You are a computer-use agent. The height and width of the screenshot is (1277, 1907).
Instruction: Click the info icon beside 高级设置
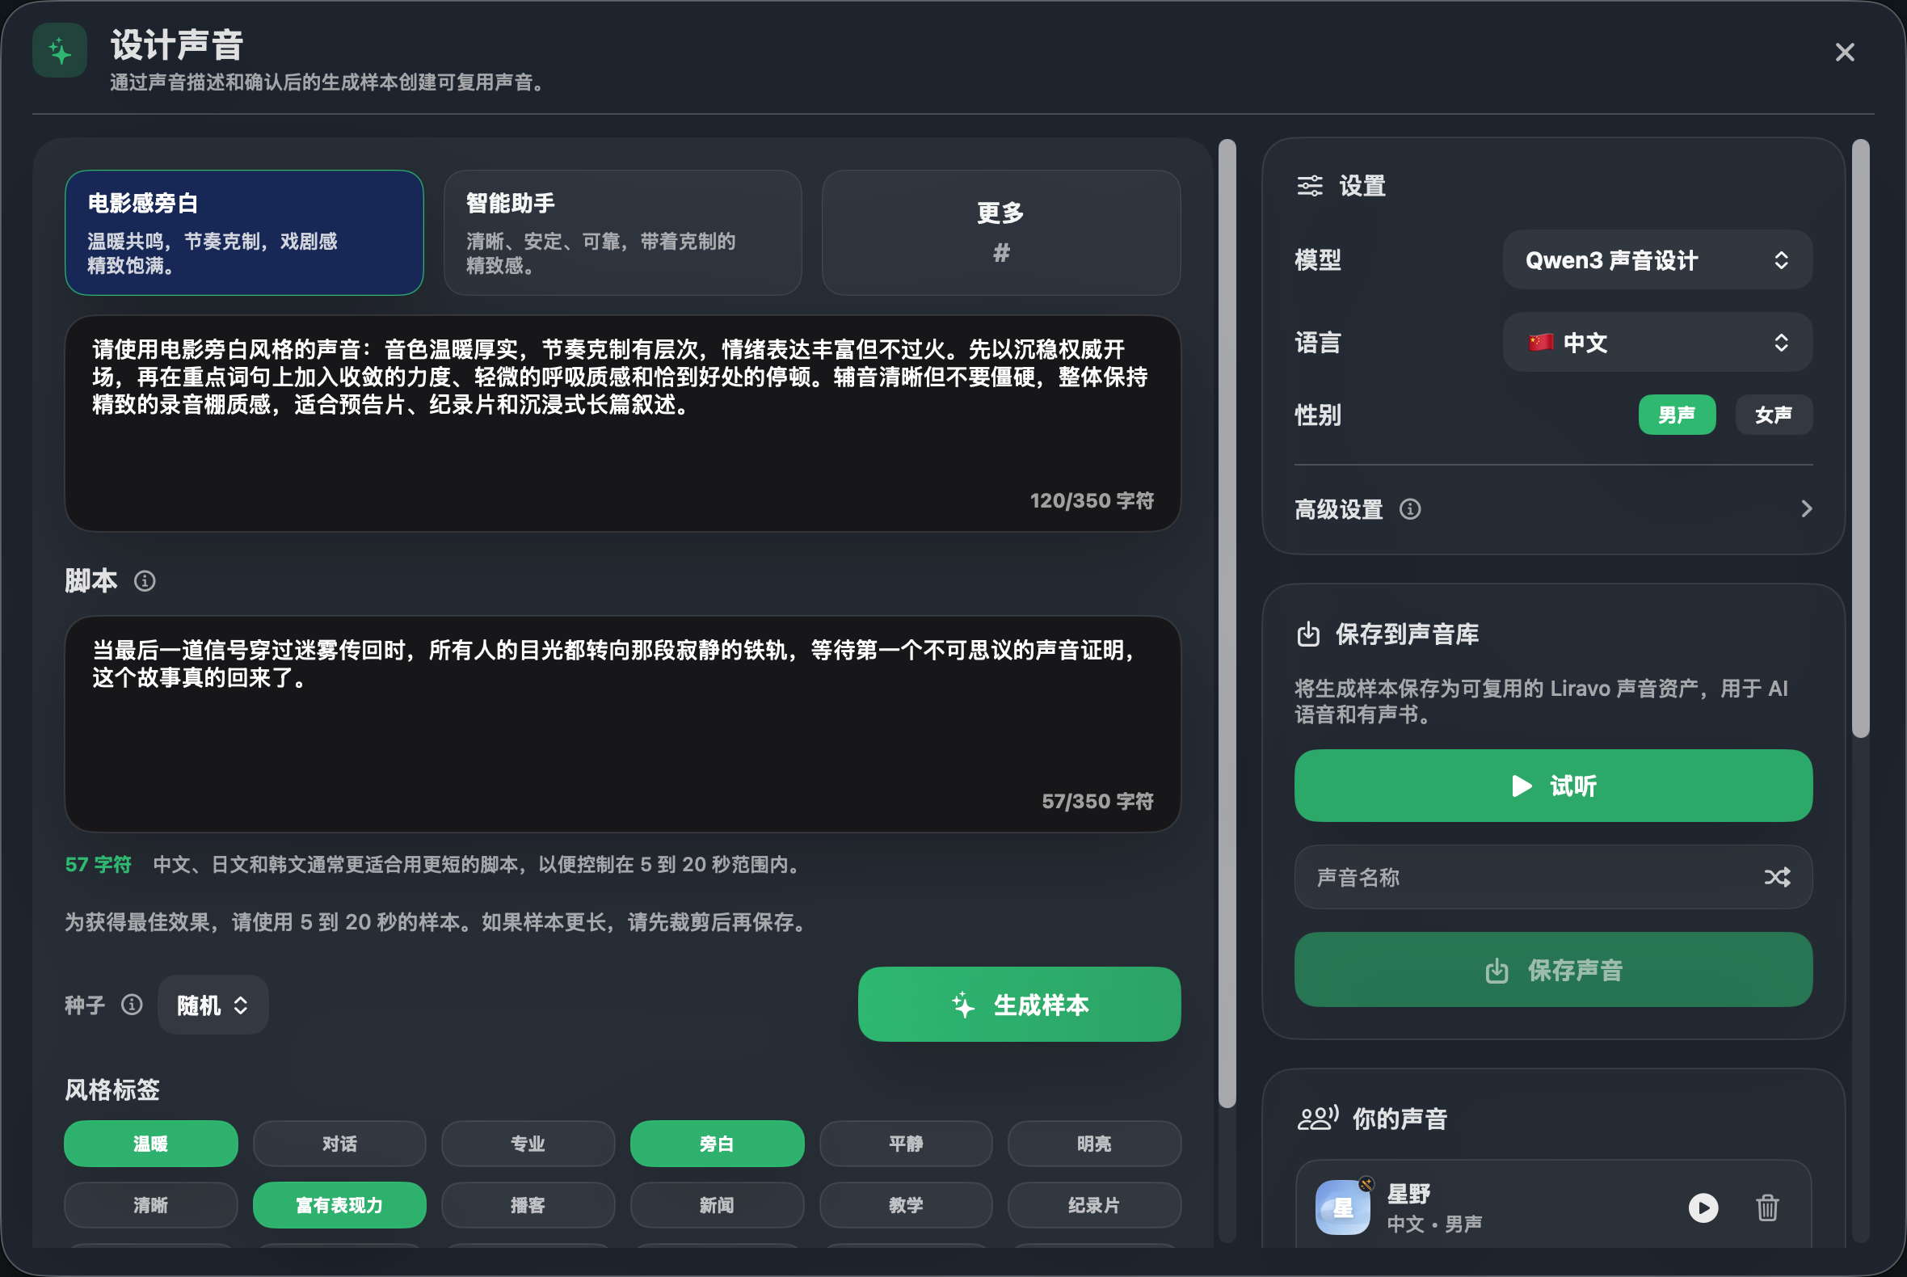[x=1410, y=509]
